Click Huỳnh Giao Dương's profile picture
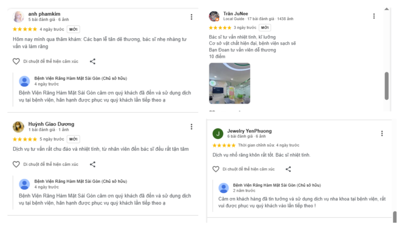Image resolution: width=404 pixels, height=230 pixels. pos(19,126)
